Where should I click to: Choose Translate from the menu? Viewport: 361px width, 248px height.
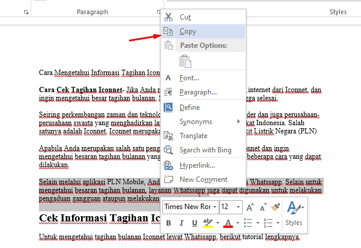point(203,136)
